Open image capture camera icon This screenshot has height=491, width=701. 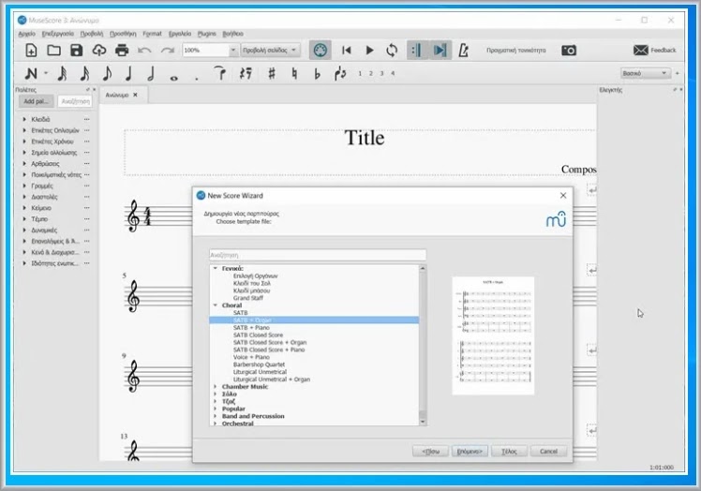569,50
